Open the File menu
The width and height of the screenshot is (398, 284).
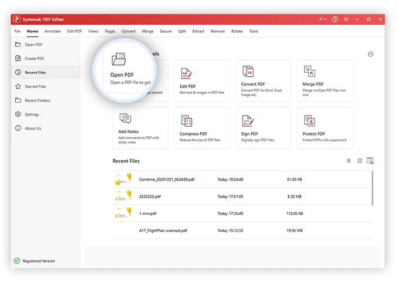pyautogui.click(x=17, y=31)
